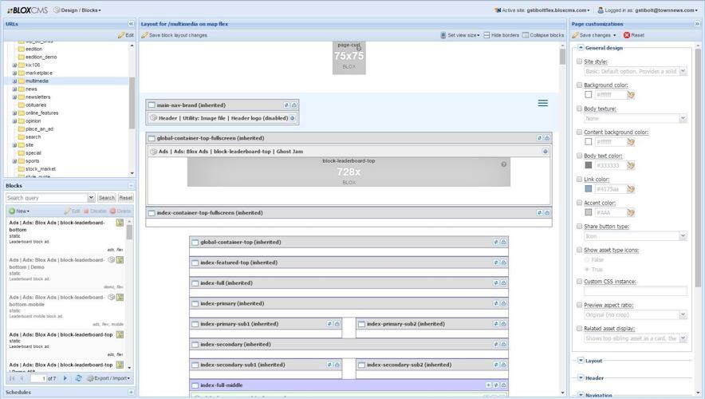Collapse the Page customizations panel
This screenshot has height=399, width=705.
pos(697,24)
